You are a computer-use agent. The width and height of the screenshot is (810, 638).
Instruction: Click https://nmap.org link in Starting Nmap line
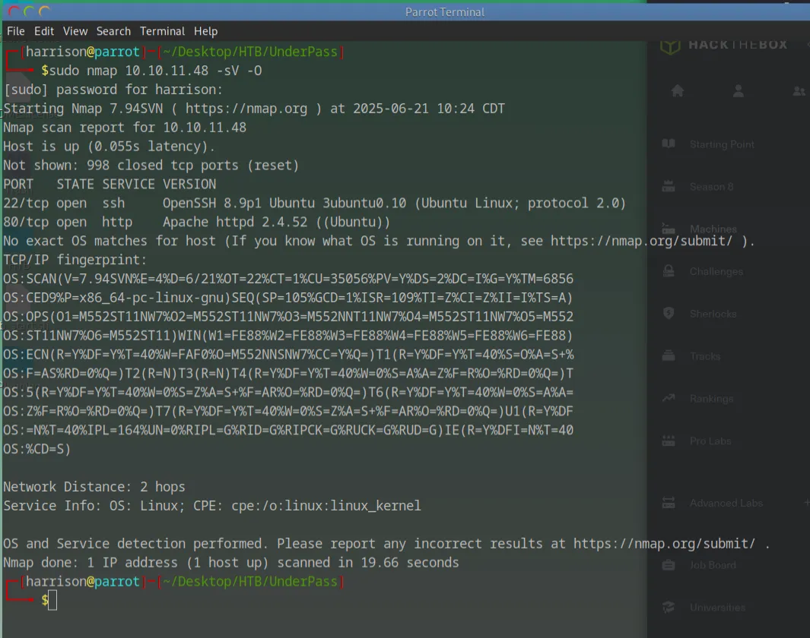click(246, 109)
